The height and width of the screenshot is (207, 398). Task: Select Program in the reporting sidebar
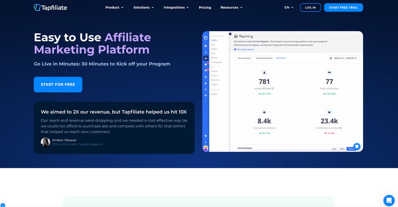click(214, 84)
